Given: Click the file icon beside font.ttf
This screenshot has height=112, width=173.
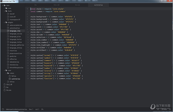Looking at the screenshot, I should (x=8, y=14).
